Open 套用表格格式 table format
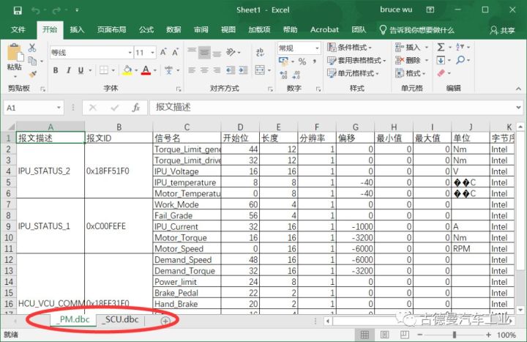 356,61
